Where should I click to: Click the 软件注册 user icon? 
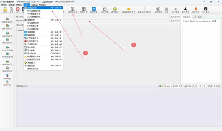coord(186,9)
